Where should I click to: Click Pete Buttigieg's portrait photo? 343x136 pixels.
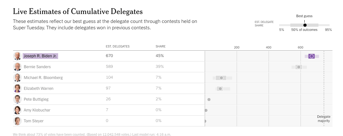17,99
